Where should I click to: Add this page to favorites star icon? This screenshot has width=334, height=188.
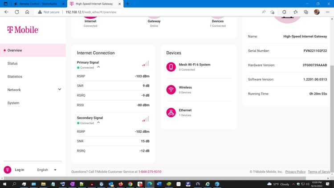click(x=272, y=12)
